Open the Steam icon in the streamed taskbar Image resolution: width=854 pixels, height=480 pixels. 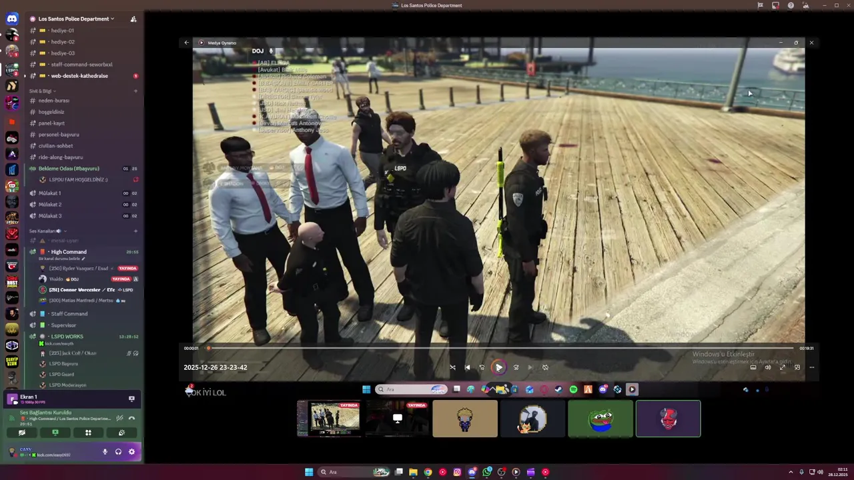558,389
